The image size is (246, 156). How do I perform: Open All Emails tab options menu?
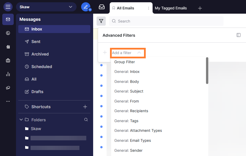[x=148, y=8]
